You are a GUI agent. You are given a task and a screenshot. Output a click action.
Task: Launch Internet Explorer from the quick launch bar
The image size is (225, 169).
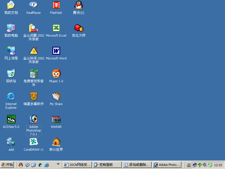click(47, 165)
